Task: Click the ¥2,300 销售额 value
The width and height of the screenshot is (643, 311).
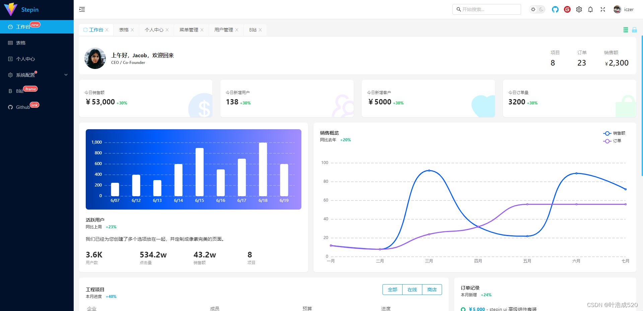Action: (617, 63)
